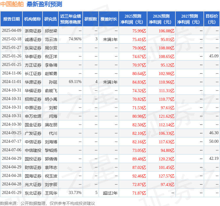Click the 2026预测净利润 column header
This screenshot has width=220, height=206.
[x=161, y=19]
